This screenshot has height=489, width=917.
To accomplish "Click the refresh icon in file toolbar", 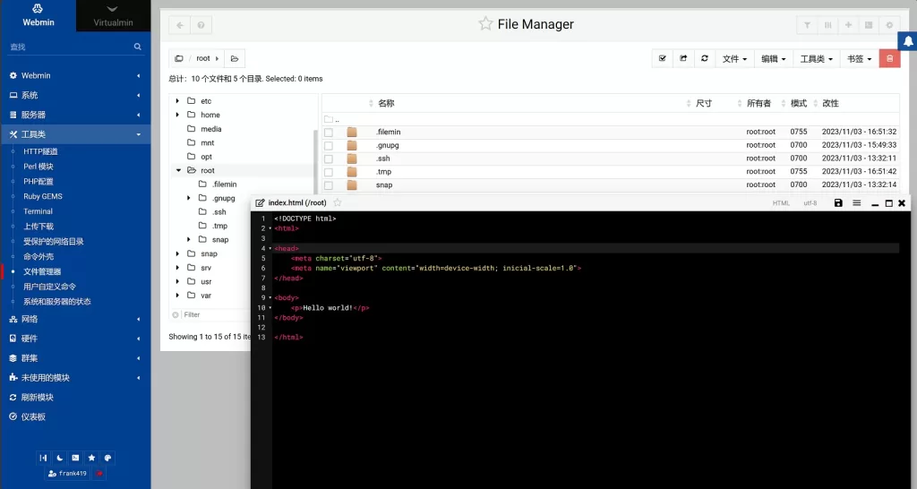I will click(705, 58).
